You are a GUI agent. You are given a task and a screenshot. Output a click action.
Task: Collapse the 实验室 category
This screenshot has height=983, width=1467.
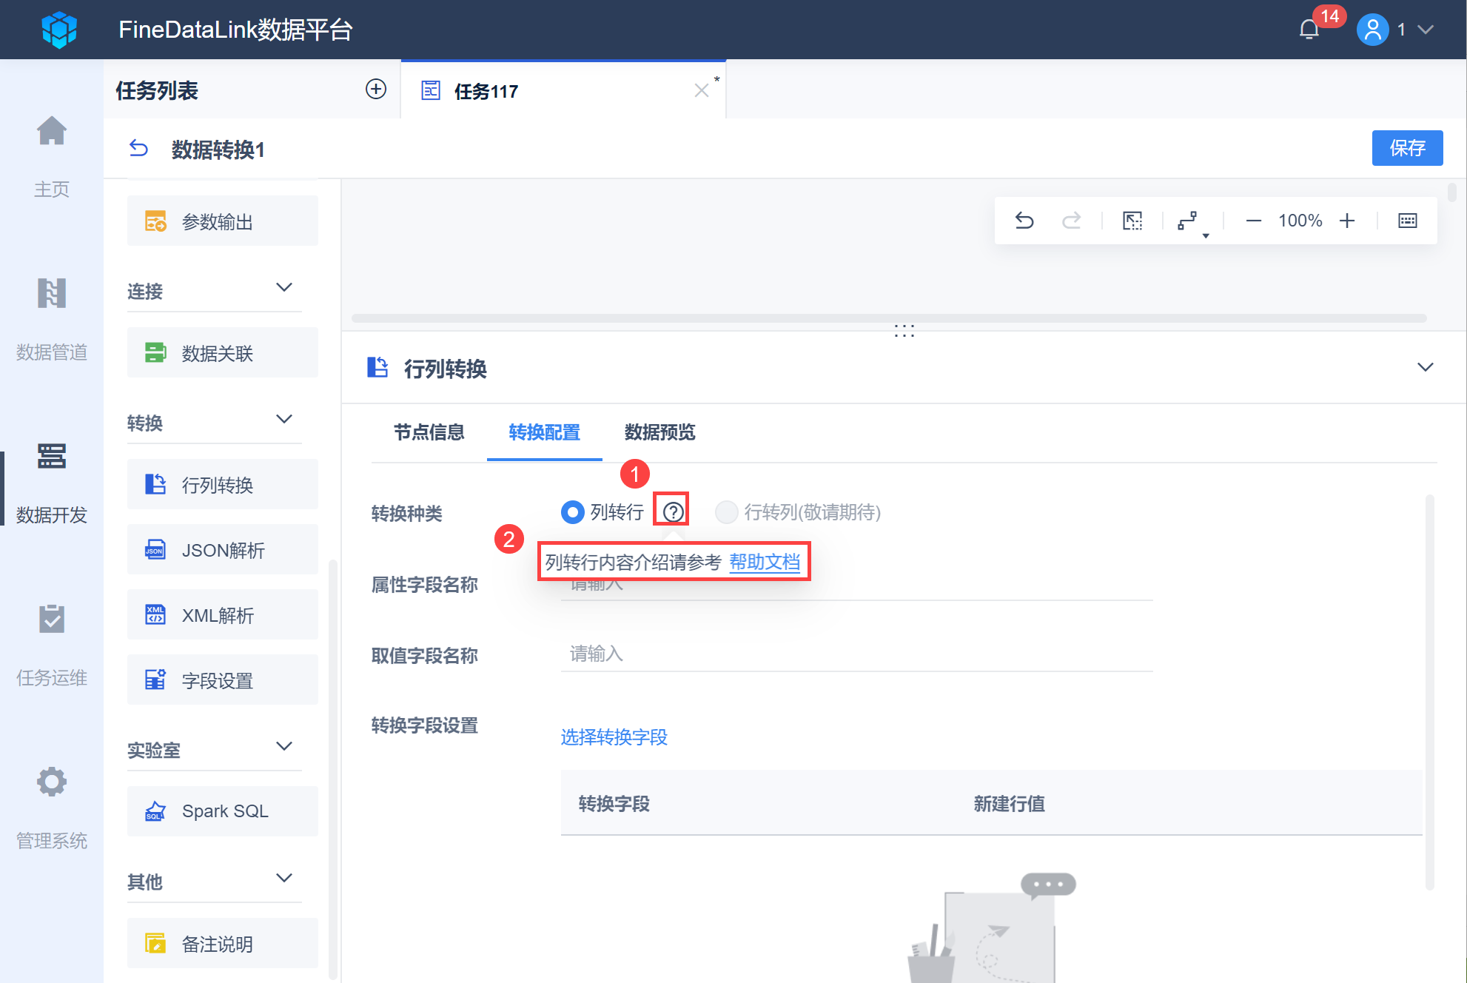click(283, 746)
